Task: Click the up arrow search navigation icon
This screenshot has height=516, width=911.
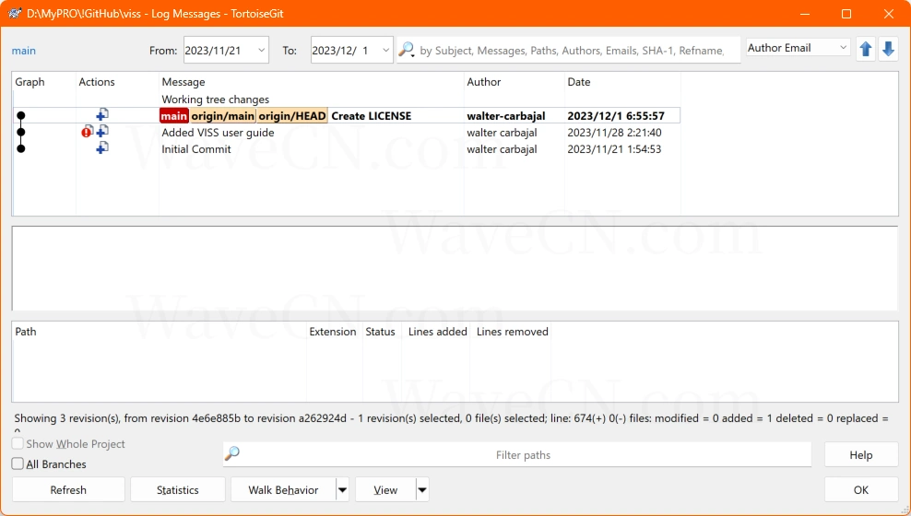Action: (866, 50)
